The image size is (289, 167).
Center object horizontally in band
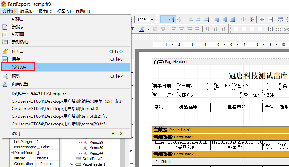[x=262, y=19]
